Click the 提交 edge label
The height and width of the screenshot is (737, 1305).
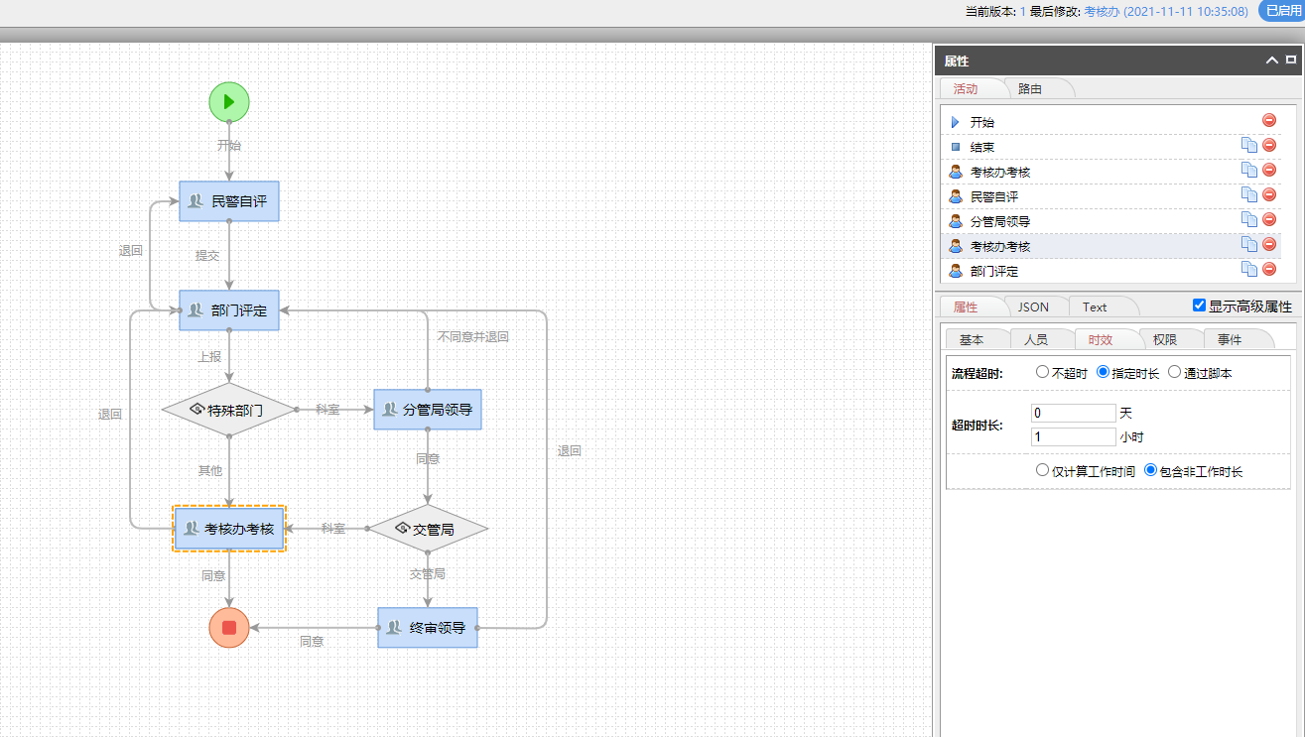tap(207, 256)
